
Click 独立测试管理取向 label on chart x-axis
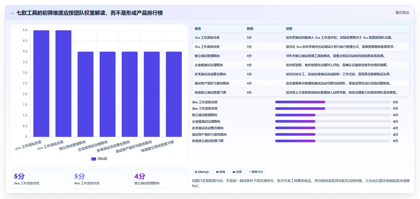pos(72,145)
